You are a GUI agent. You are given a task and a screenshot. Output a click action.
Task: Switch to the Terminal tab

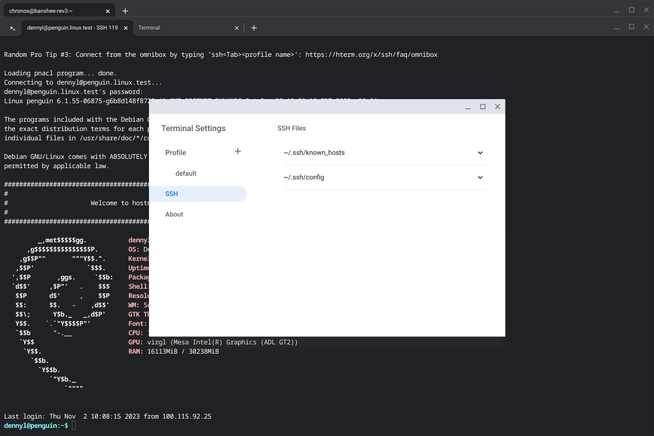click(x=184, y=28)
